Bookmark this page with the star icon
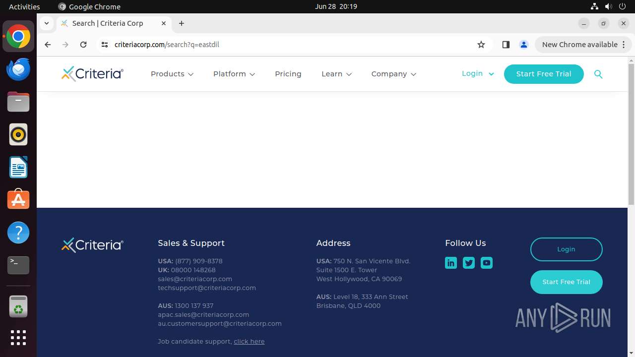The height and width of the screenshot is (357, 635). click(x=481, y=45)
